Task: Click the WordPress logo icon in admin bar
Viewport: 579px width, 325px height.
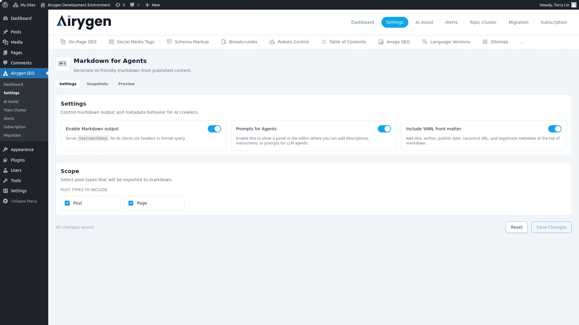Action: coord(5,5)
